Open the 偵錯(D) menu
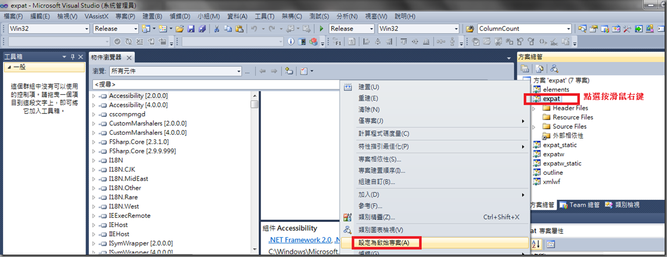Viewport: 667px width, 257px height. [x=180, y=16]
